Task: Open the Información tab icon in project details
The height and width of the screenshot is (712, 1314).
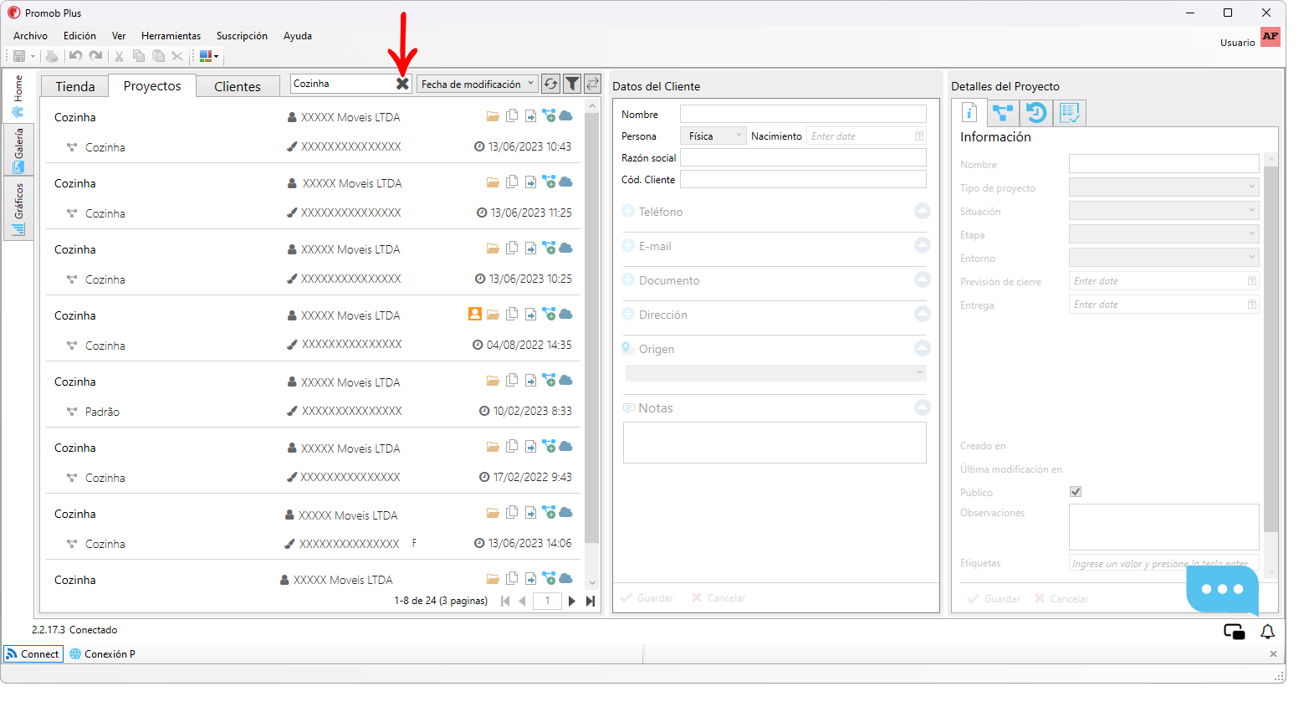Action: (x=969, y=112)
